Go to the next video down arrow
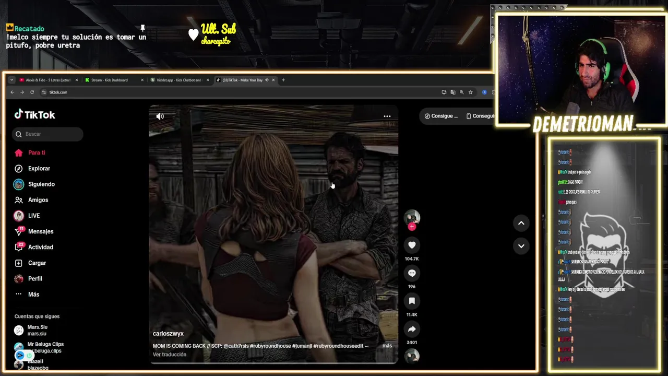Viewport: 668px width, 376px height. [x=521, y=245]
